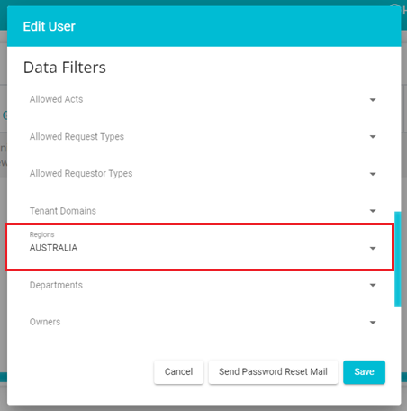407x411 pixels.
Task: Select the Allowed Acts field label
Action: 56,99
